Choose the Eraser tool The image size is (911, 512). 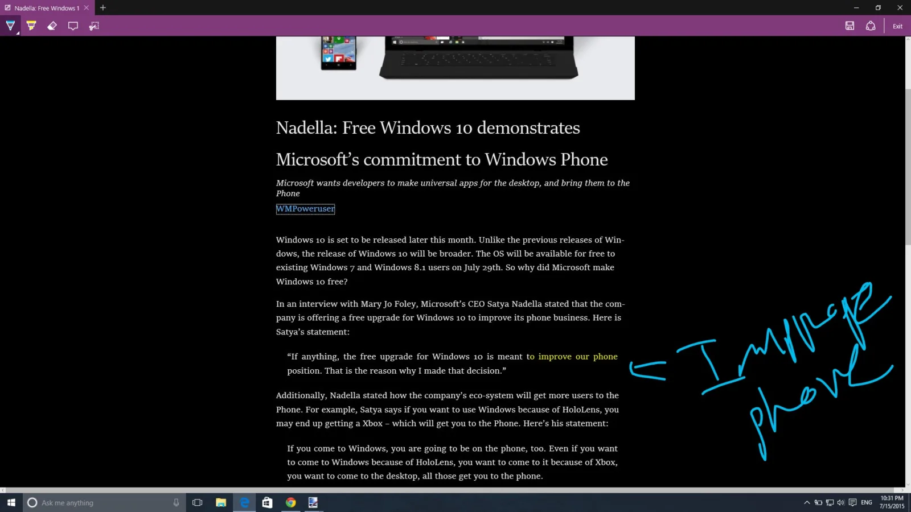tap(52, 26)
